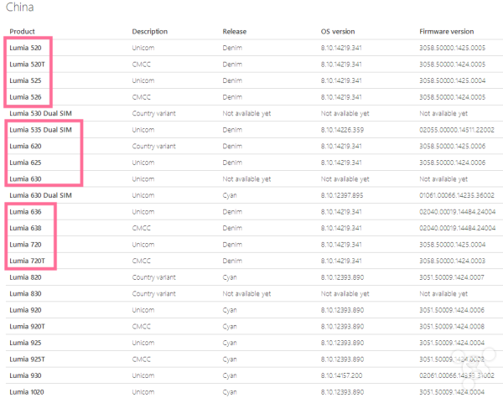This screenshot has height=398, width=503.
Task: Click firmware 3051.50009.1424.0008 in Lumia 920T row
Action: click(452, 326)
